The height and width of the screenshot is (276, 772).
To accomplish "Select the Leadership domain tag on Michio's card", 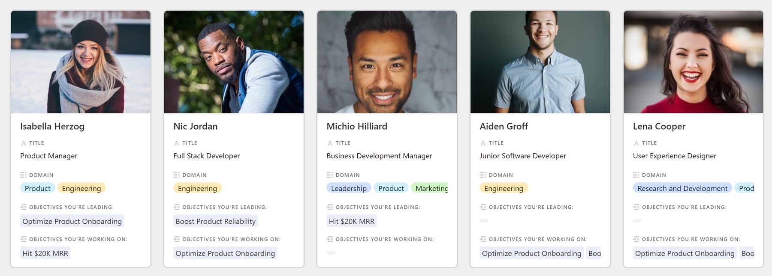I will point(349,188).
